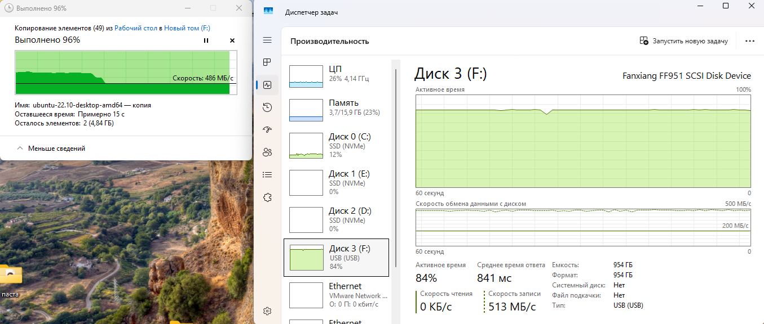Click the Диск 3 (F:) heading

[451, 74]
